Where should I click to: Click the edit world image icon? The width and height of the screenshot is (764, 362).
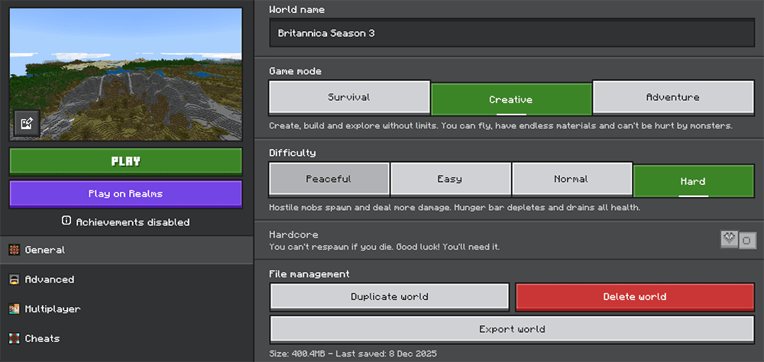[x=27, y=123]
